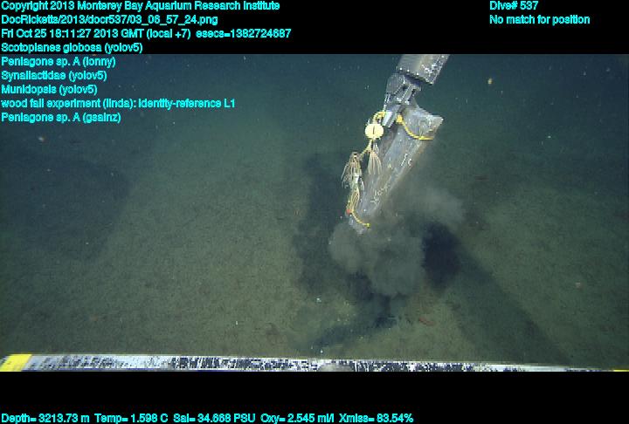The height and width of the screenshot is (424, 629).
Task: Click the Copyright 2013 Monterey Bay Aquarium line
Action: pos(141,5)
